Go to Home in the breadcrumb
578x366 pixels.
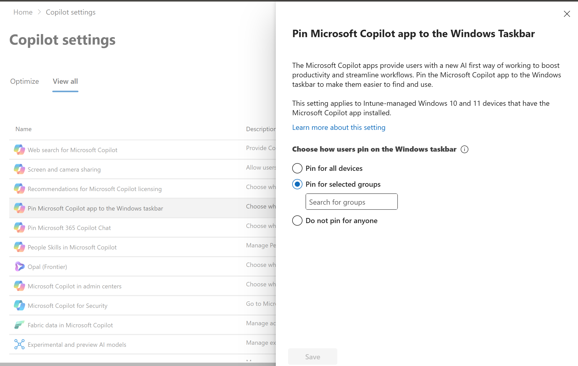coord(23,12)
